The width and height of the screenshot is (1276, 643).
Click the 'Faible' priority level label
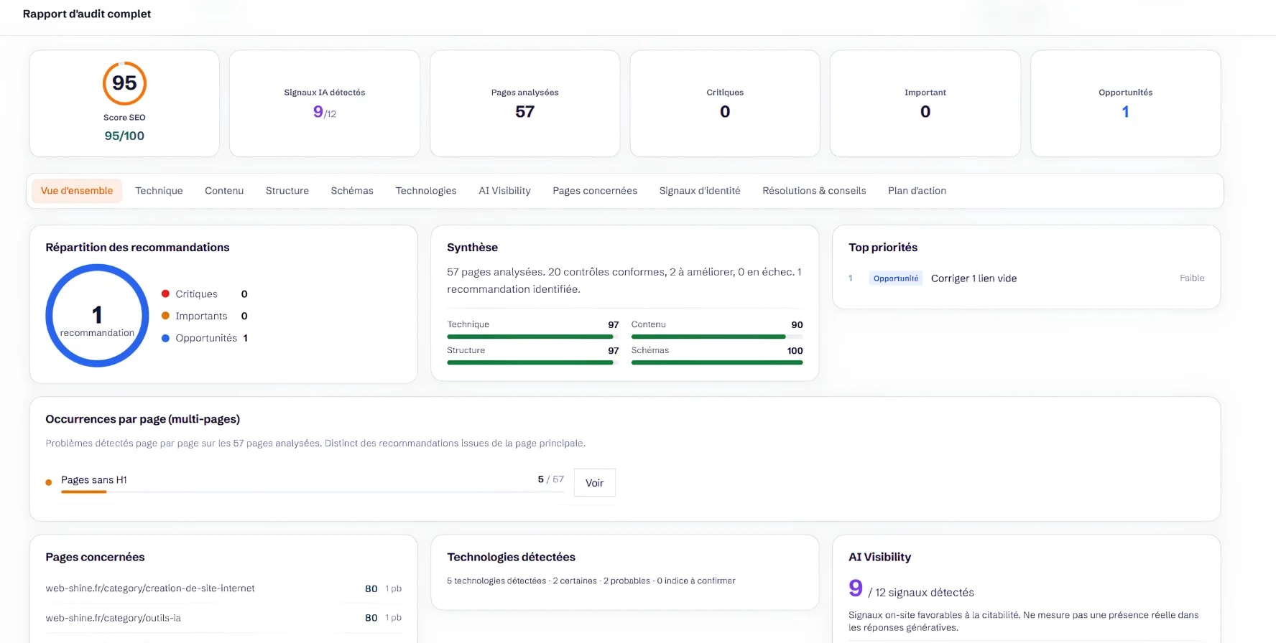coord(1192,278)
